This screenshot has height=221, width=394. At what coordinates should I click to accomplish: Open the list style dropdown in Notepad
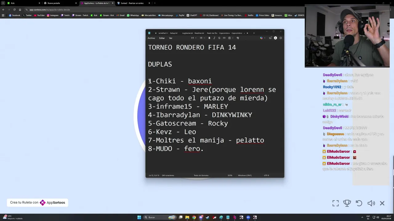[202, 38]
